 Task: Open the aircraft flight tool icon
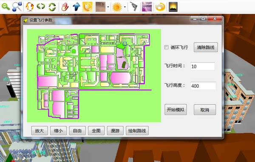coord(134,7)
